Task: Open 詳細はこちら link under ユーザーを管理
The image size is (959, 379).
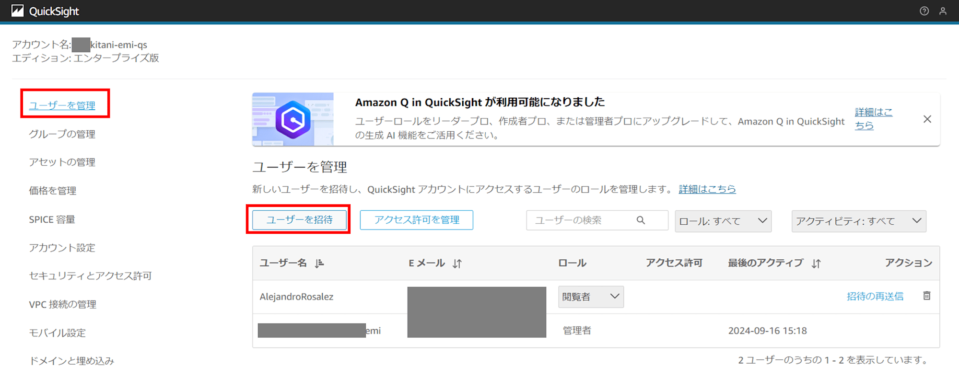Action: [x=707, y=189]
